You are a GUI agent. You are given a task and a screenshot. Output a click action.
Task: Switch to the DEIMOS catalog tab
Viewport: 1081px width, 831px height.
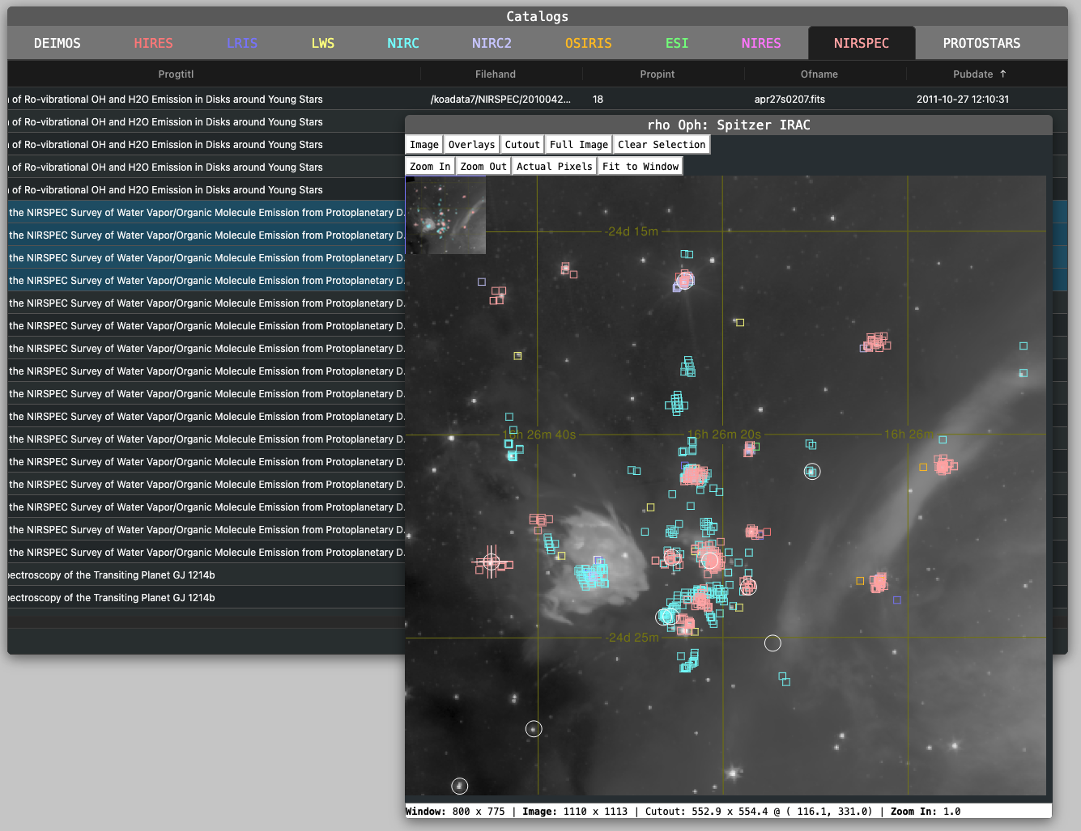[x=57, y=43]
